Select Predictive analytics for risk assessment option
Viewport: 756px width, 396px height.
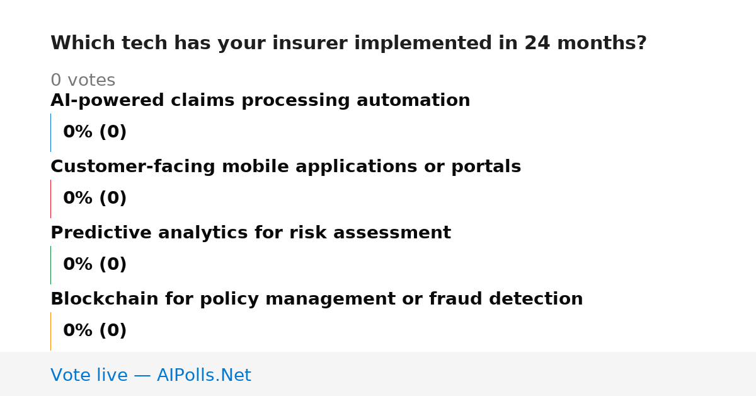point(251,233)
